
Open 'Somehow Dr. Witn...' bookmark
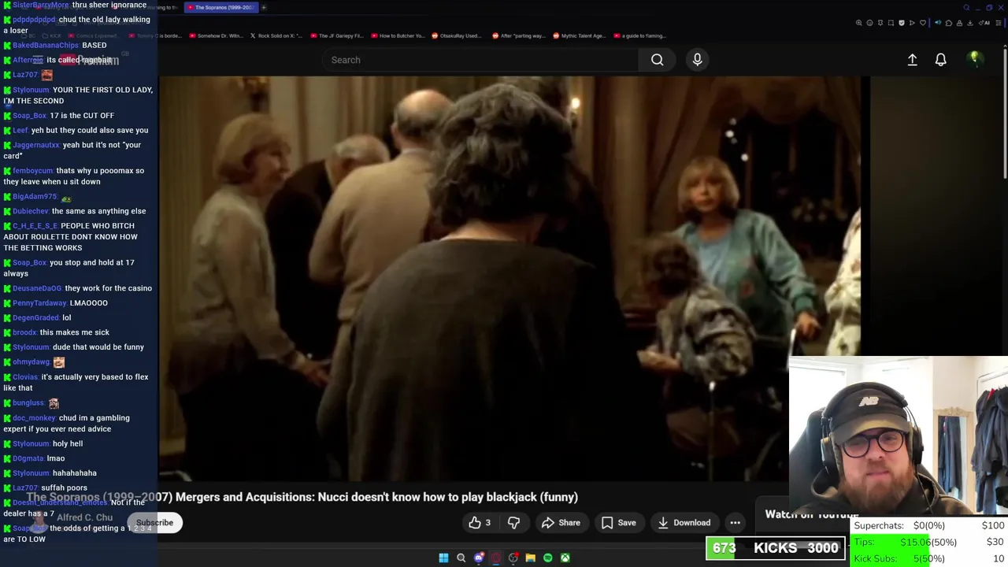tap(217, 35)
